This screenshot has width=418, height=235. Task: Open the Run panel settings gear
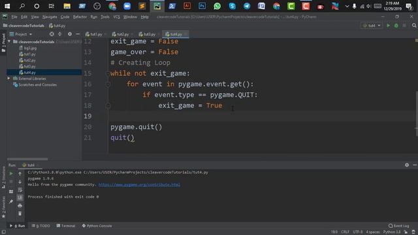pos(407,165)
